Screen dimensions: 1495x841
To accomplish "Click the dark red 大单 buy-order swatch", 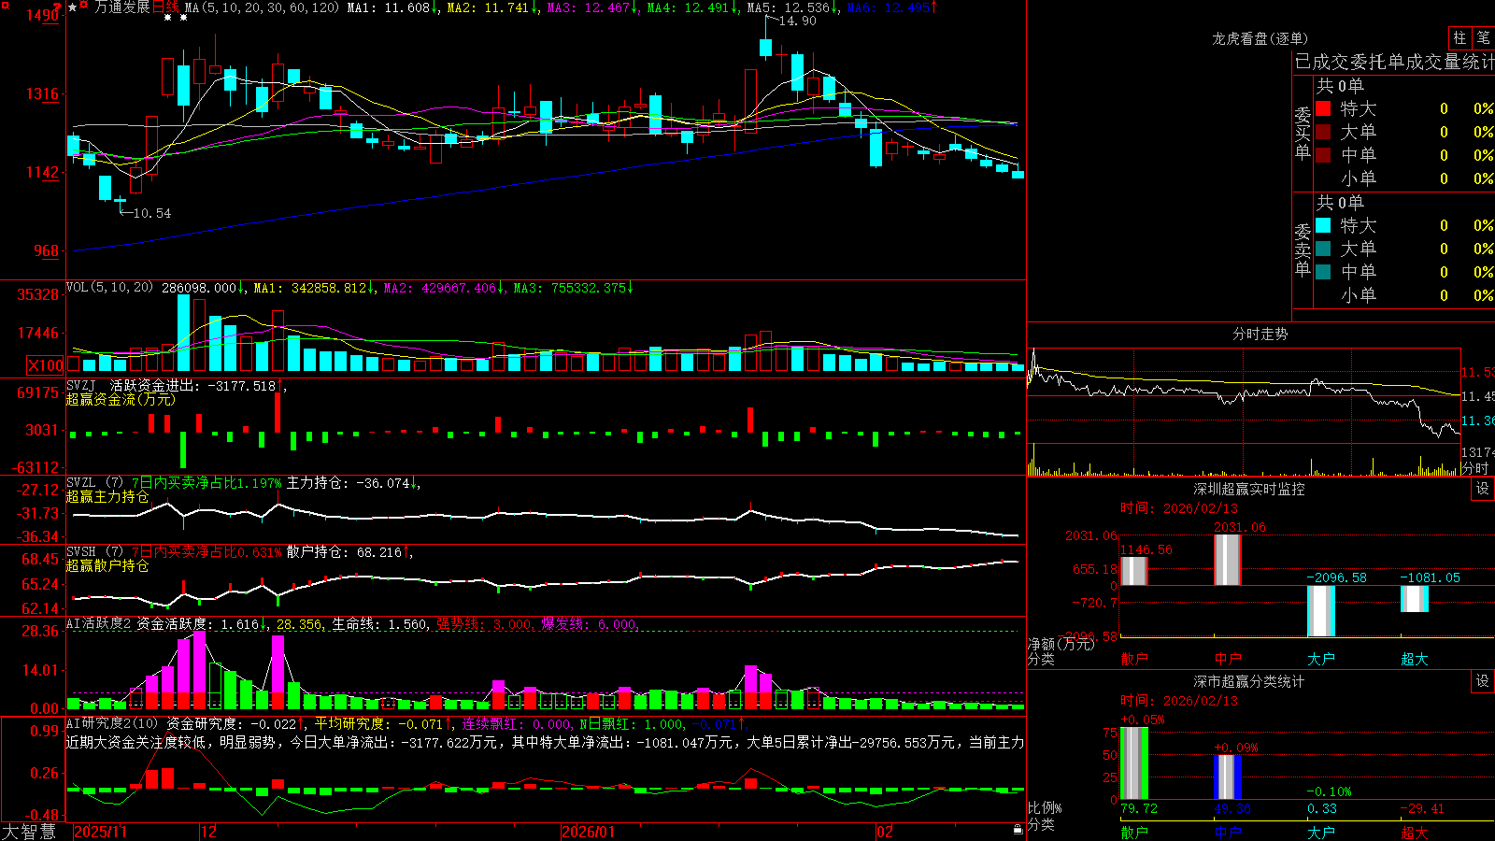I will (1323, 132).
